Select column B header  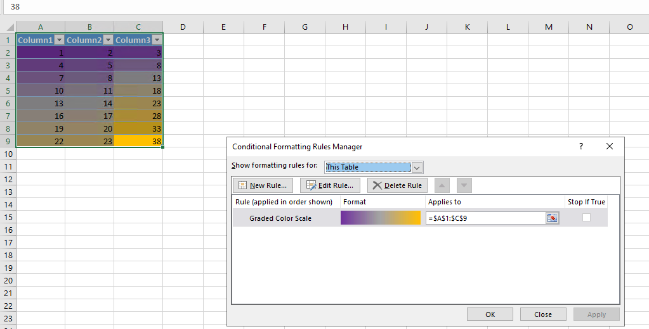(x=89, y=27)
